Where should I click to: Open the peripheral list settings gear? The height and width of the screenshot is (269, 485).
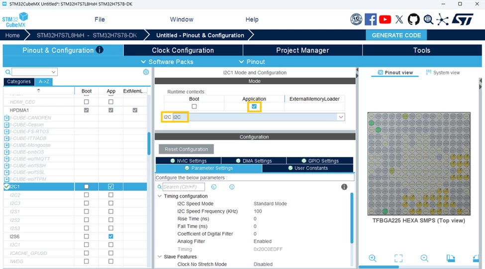tap(146, 72)
